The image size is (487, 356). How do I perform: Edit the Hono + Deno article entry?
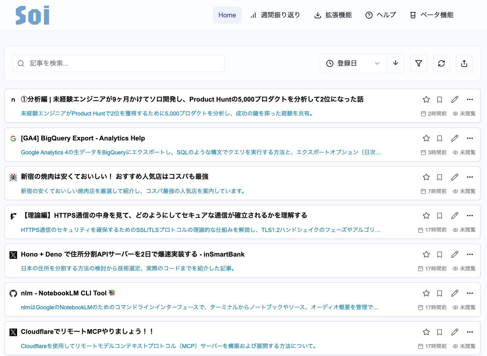(x=454, y=254)
